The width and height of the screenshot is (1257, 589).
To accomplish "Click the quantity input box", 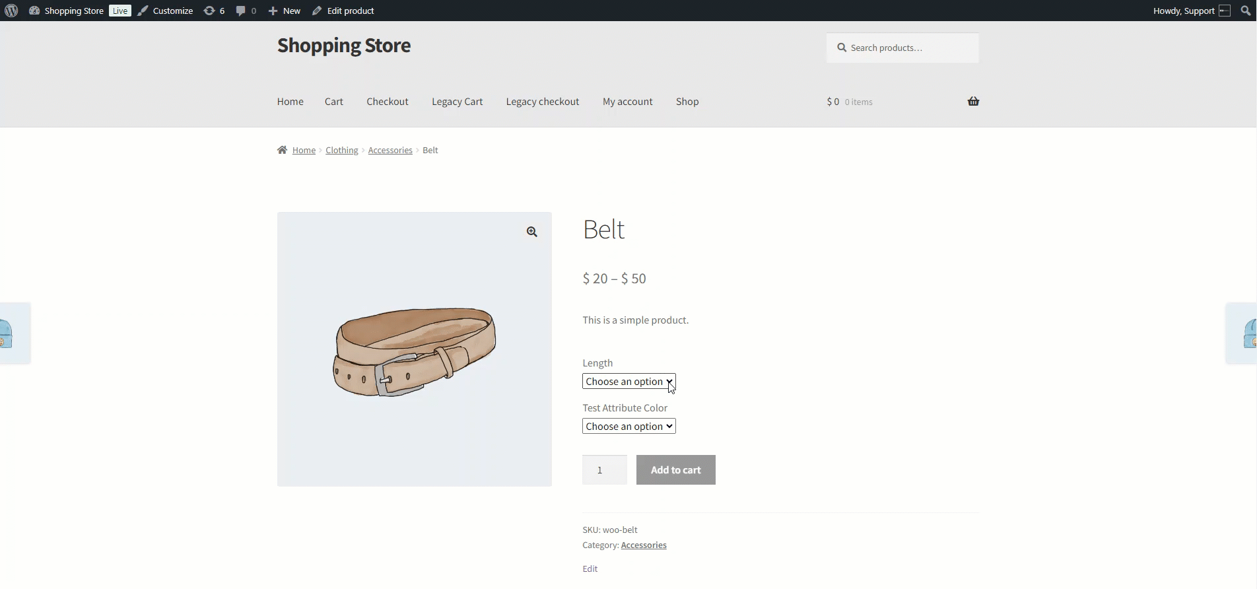I will click(604, 470).
